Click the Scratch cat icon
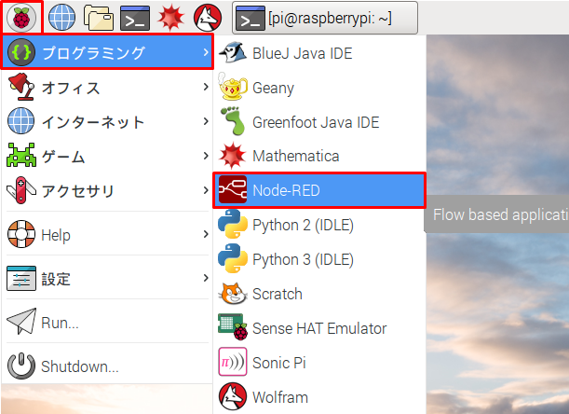Viewport: 569px width, 414px height. click(x=233, y=294)
